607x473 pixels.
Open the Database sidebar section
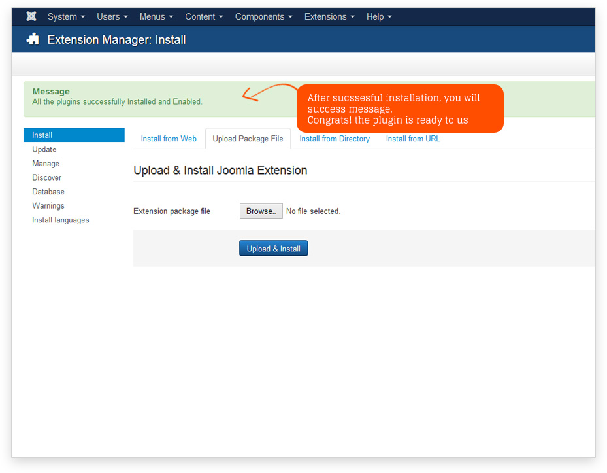point(48,192)
